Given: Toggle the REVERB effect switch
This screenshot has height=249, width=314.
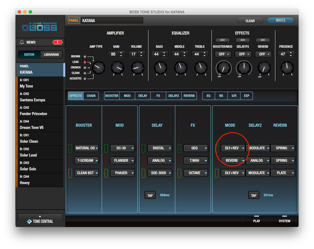Looking at the screenshot, I should click(x=263, y=40).
